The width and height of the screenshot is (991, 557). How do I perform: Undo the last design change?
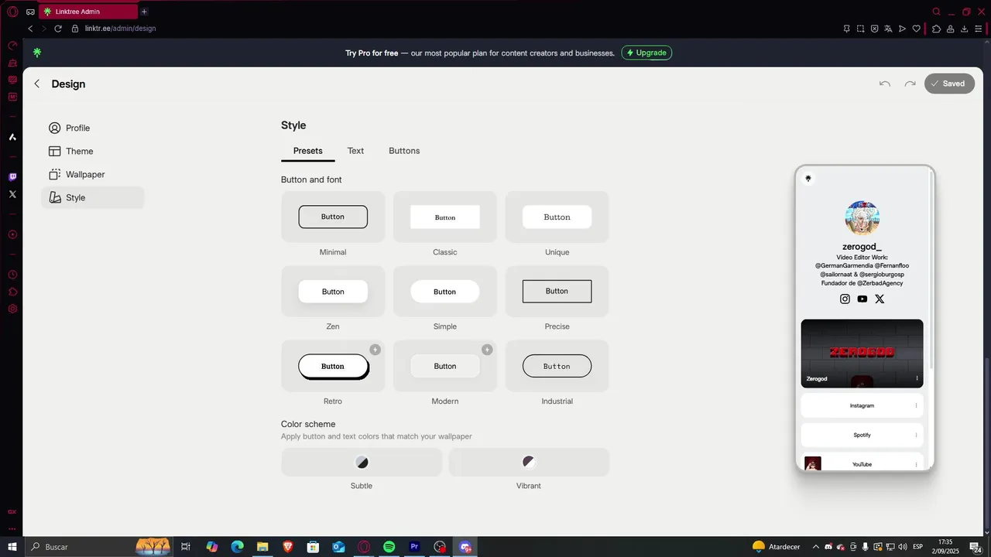click(885, 84)
